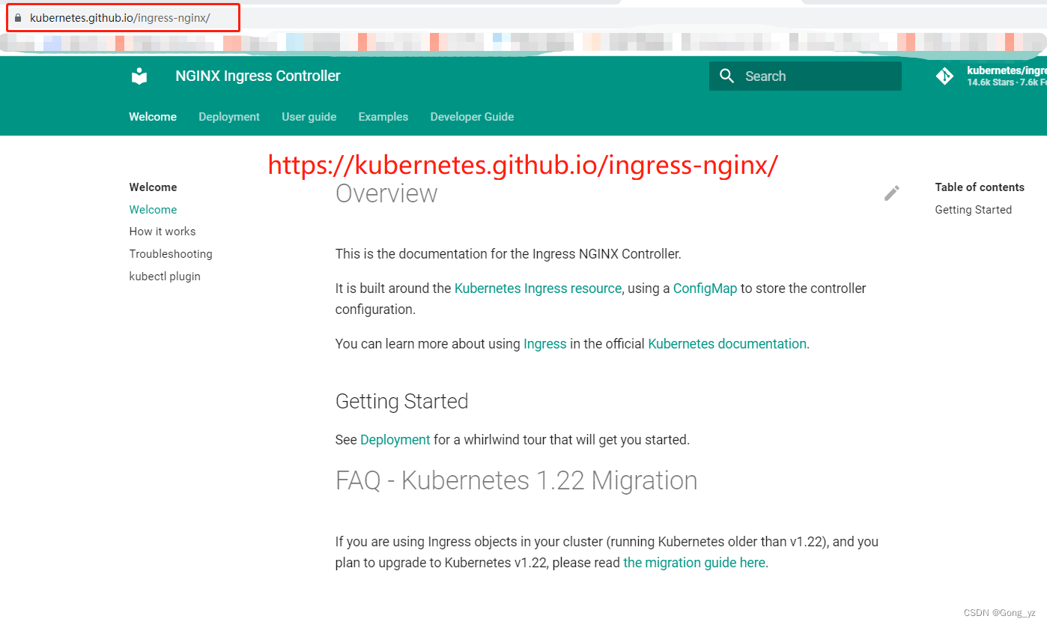Click the Getting Started section heading
This screenshot has width=1047, height=625.
tap(401, 402)
